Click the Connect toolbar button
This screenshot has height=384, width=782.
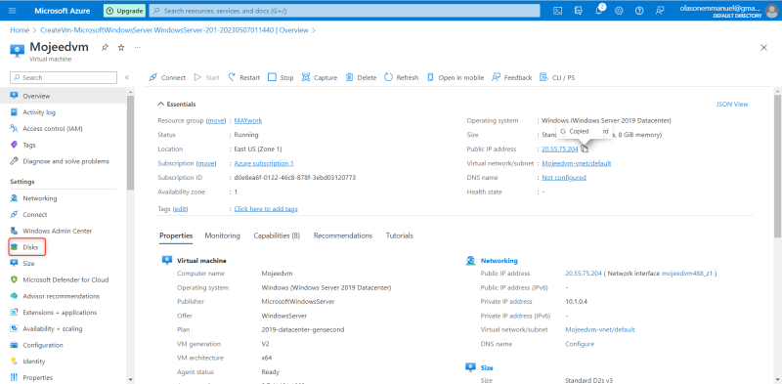point(167,77)
